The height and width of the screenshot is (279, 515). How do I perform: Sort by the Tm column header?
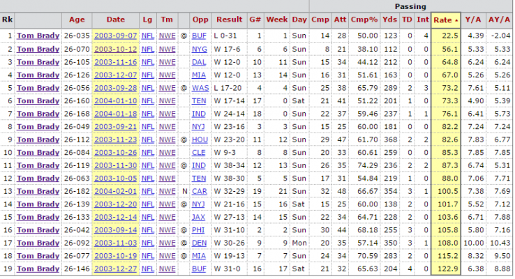pyautogui.click(x=167, y=20)
